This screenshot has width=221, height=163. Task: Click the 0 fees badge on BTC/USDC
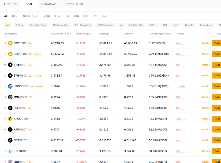tap(38, 54)
